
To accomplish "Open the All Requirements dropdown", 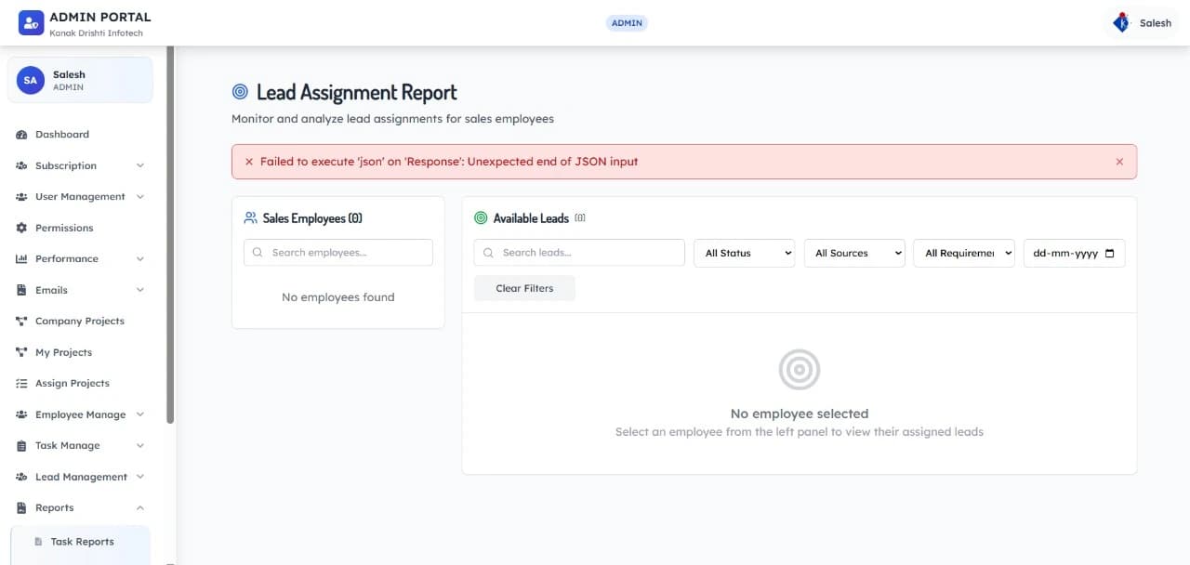I will pyautogui.click(x=964, y=252).
